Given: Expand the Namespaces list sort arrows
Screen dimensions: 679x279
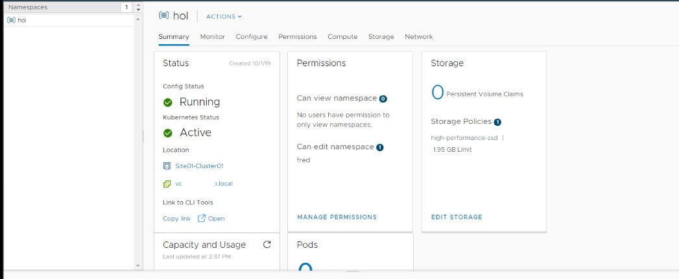Looking at the screenshot, I should tap(137, 7).
